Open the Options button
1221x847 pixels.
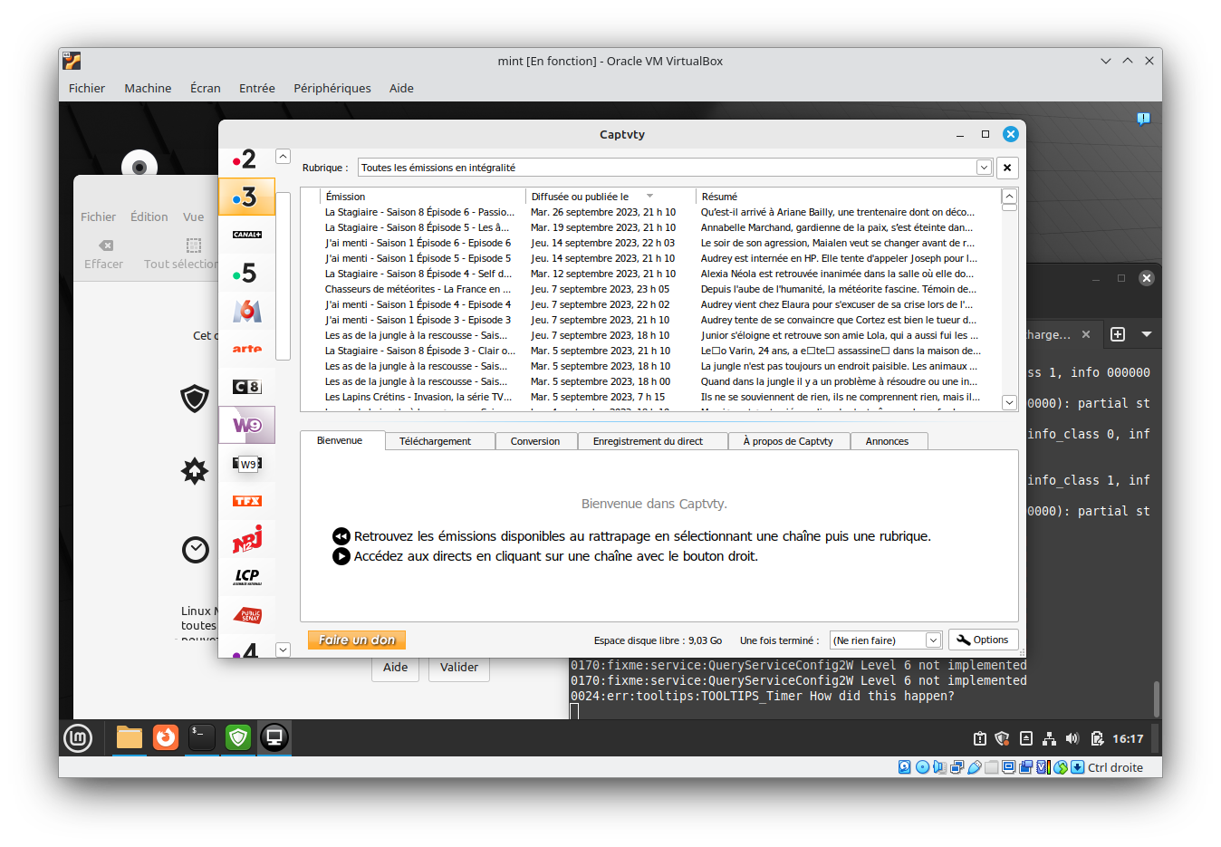pos(983,640)
